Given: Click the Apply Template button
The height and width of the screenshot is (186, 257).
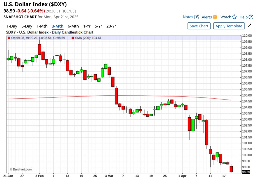Looking at the screenshot, I should pyautogui.click(x=229, y=26).
